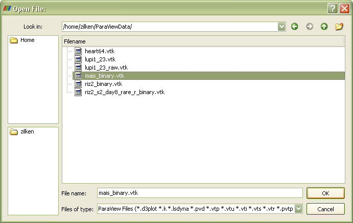
Task: Click the zilken folder icon
Action: coord(14,131)
